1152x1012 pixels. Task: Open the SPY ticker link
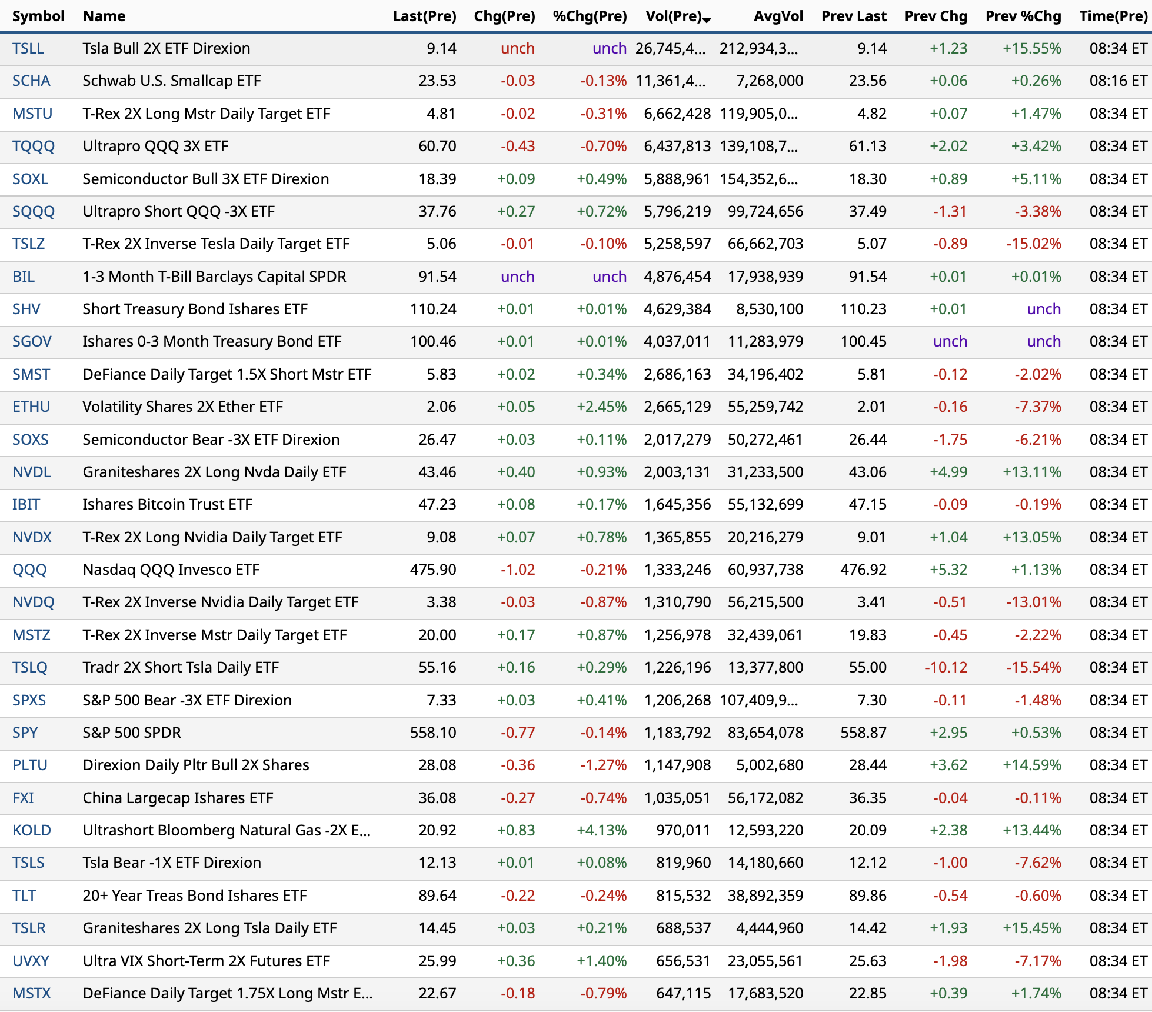coord(25,733)
